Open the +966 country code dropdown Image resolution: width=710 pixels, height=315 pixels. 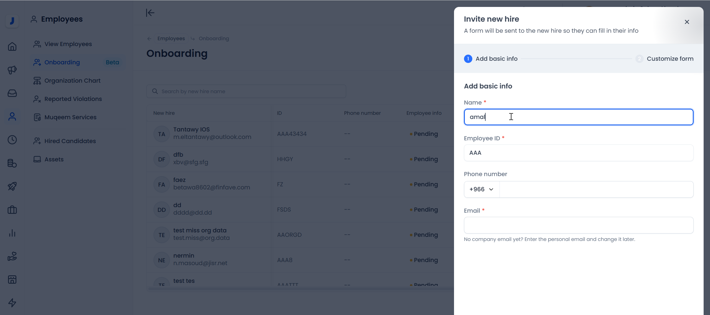tap(481, 189)
